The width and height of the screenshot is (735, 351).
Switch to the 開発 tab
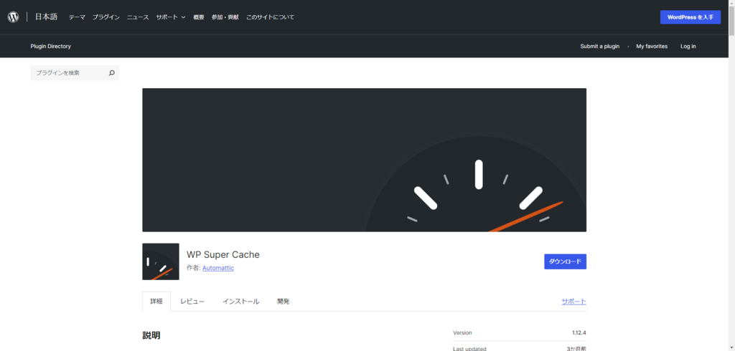(283, 302)
